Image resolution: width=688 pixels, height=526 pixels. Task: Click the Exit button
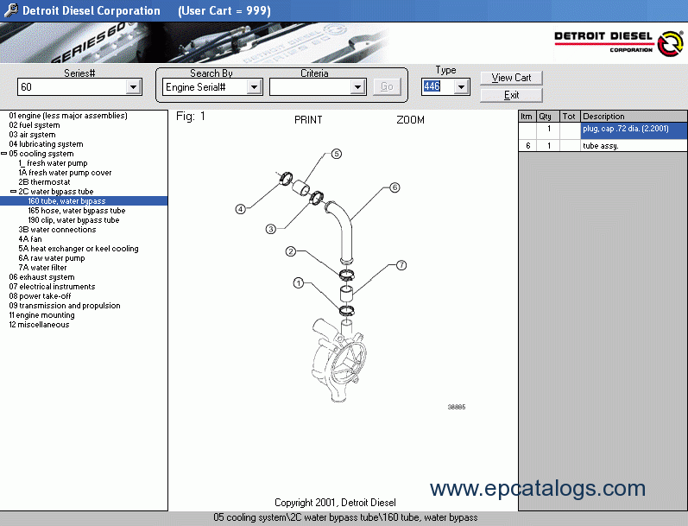511,95
